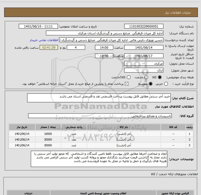Select the کالا/خدمت radio button
Image resolution: width=201 pixels, height=195 pixels.
pyautogui.click(x=129, y=77)
